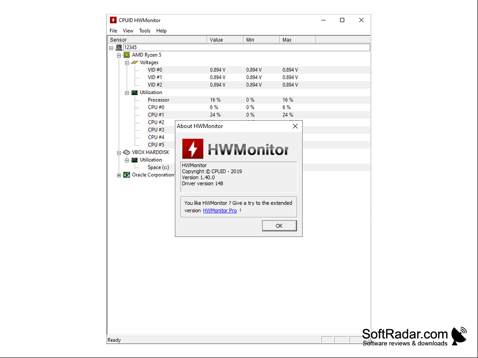Image resolution: width=478 pixels, height=358 pixels.
Task: Click the 16 % Processor value cell
Action: [x=215, y=100]
